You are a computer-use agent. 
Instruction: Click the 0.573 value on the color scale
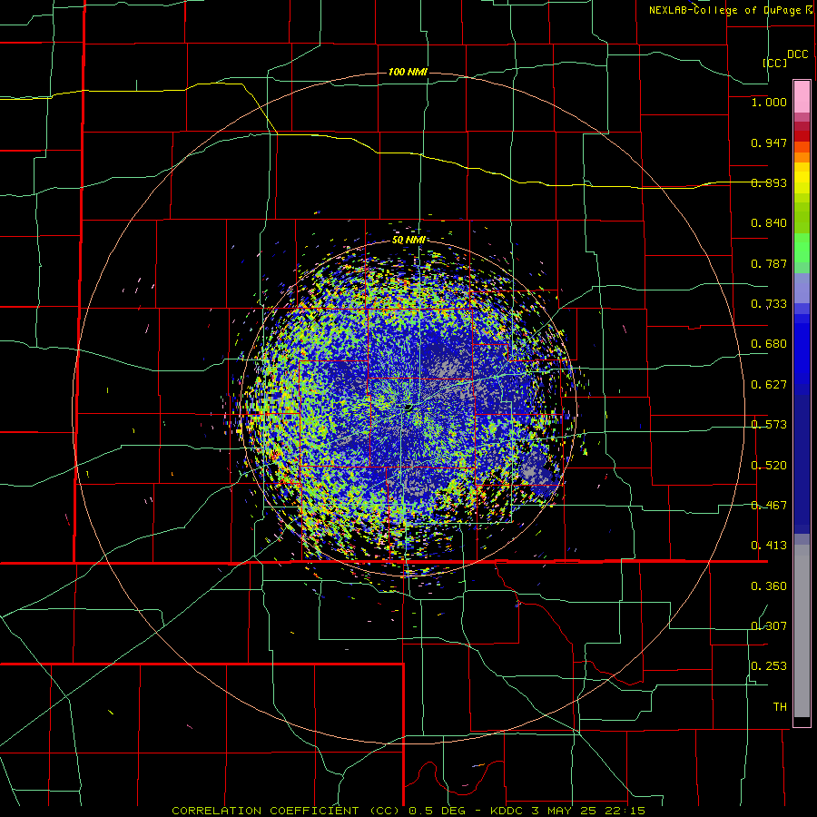(x=769, y=425)
